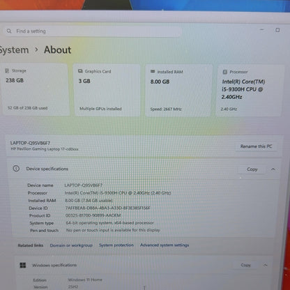Select Windows 11 Home edition value
The image size is (290, 290).
click(85, 280)
